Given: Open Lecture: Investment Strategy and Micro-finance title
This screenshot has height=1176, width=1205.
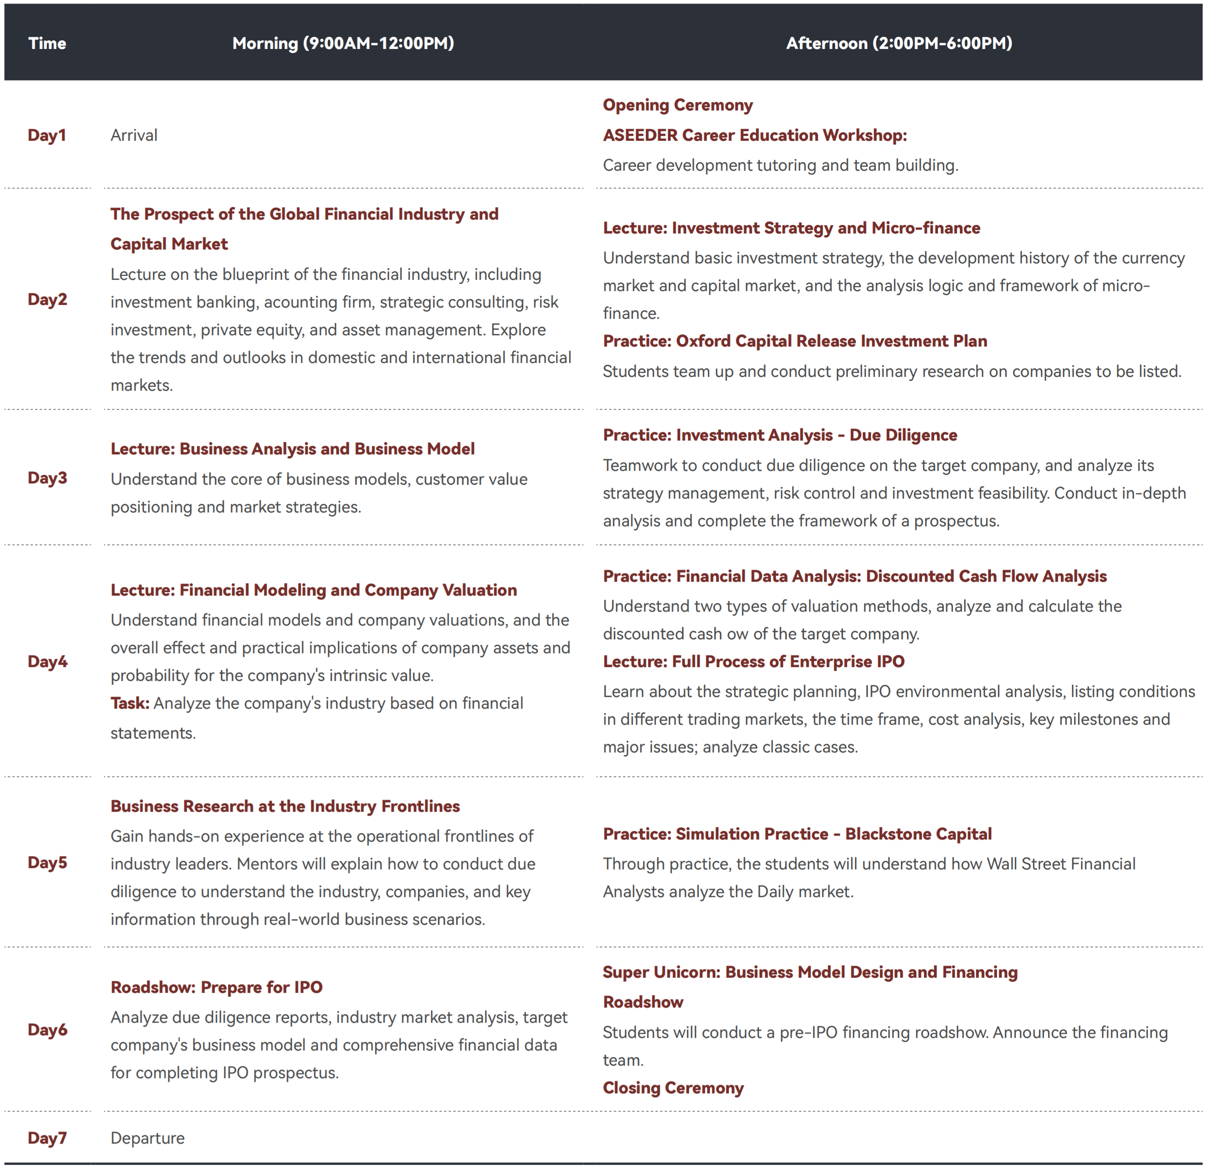Looking at the screenshot, I should click(791, 228).
